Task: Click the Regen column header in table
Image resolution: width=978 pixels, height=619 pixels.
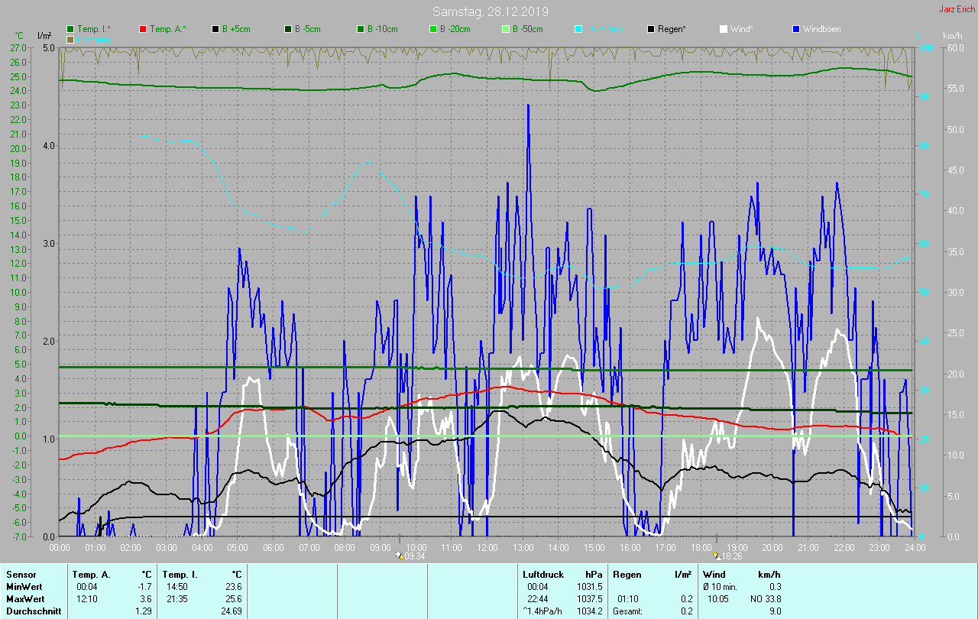Action: click(627, 574)
